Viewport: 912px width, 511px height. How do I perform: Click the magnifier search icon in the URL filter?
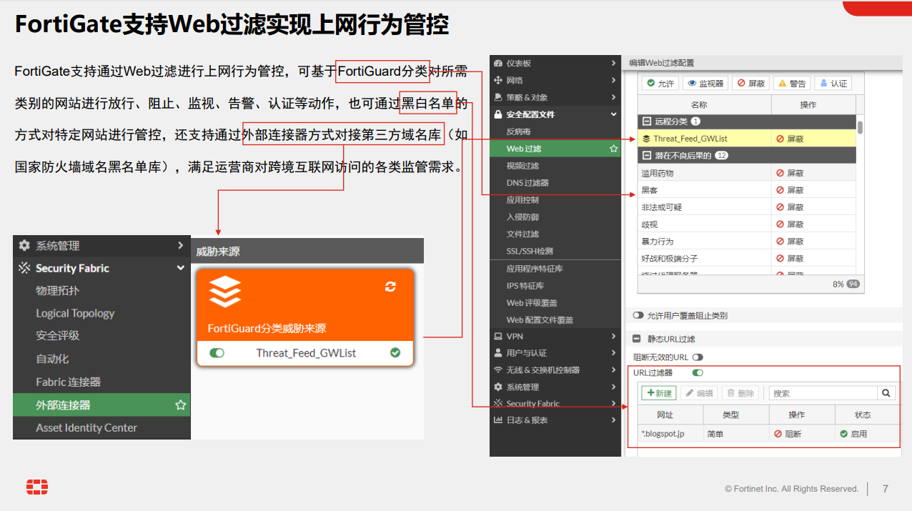tap(886, 393)
